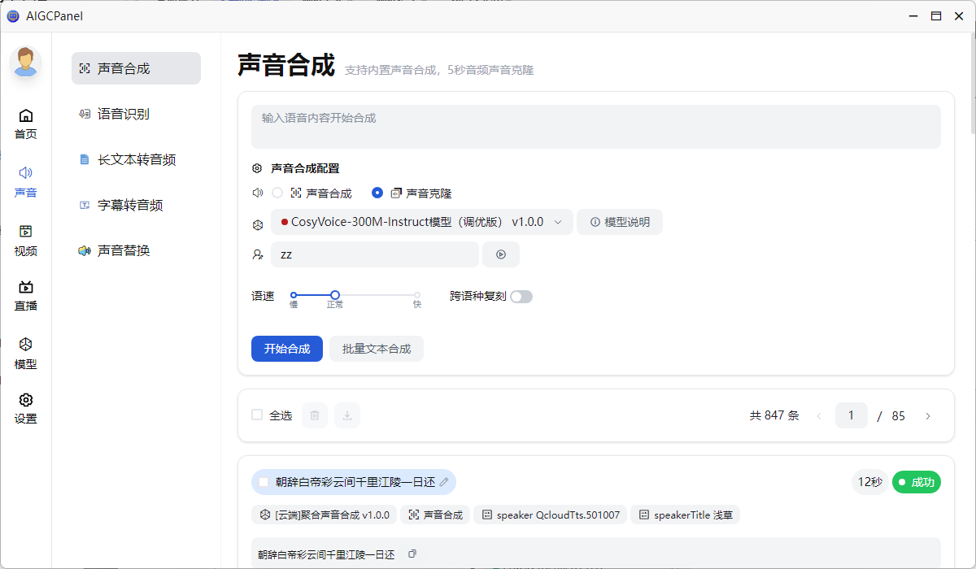The width and height of the screenshot is (976, 569).
Task: Open the 视频 video section
Action: [26, 241]
